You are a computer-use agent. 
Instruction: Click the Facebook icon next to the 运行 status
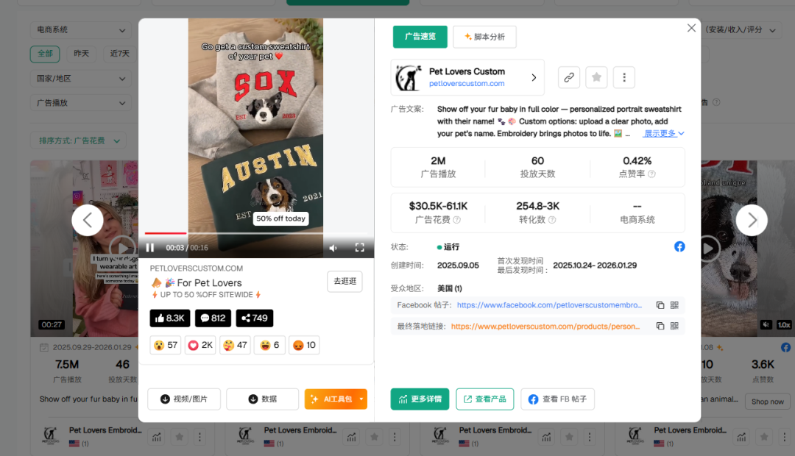pyautogui.click(x=679, y=246)
